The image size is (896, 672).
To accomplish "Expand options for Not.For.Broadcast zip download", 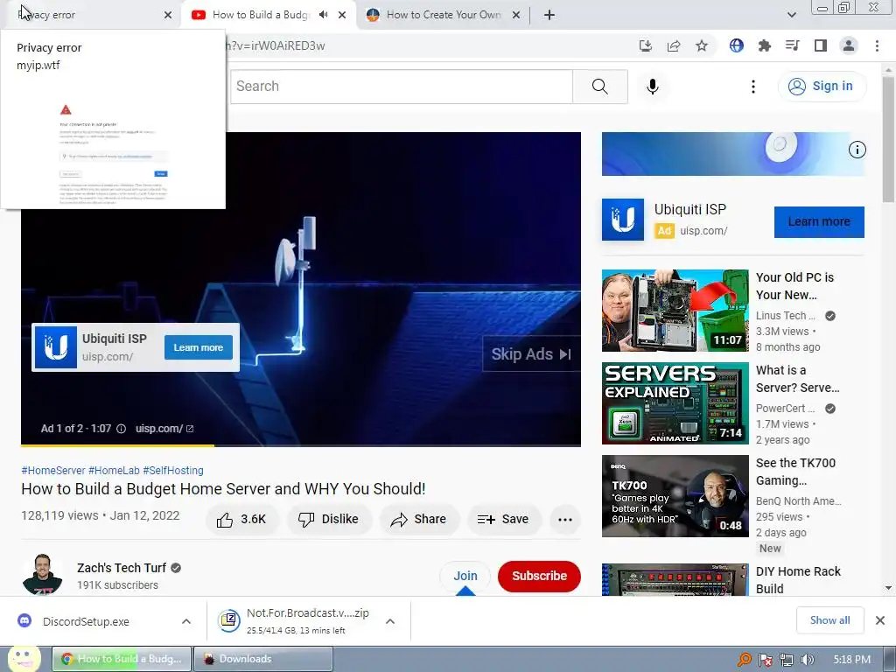I will pos(390,622).
